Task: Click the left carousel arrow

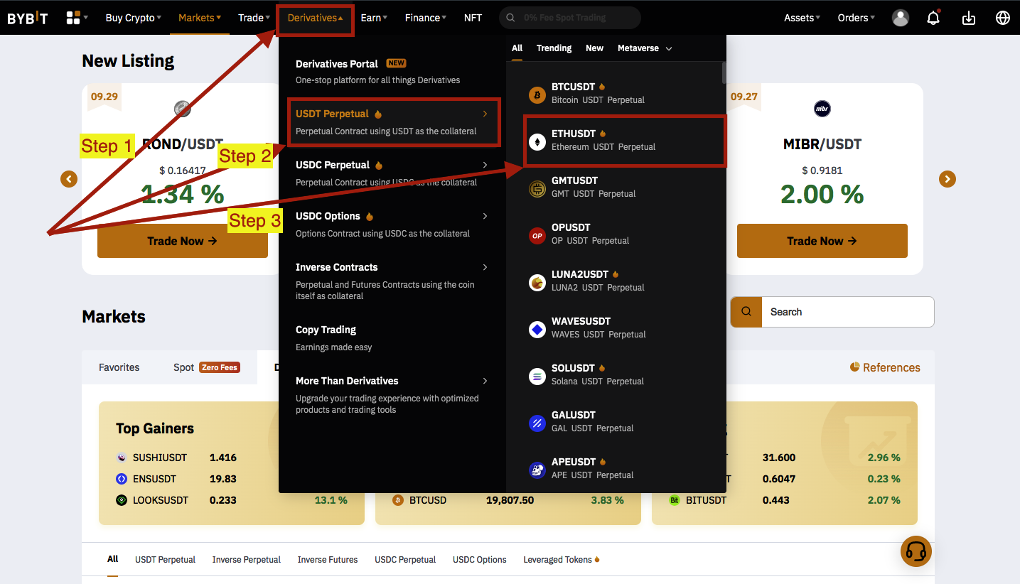Action: tap(69, 179)
